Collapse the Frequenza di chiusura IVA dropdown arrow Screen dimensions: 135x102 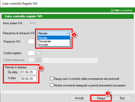tap(68, 33)
